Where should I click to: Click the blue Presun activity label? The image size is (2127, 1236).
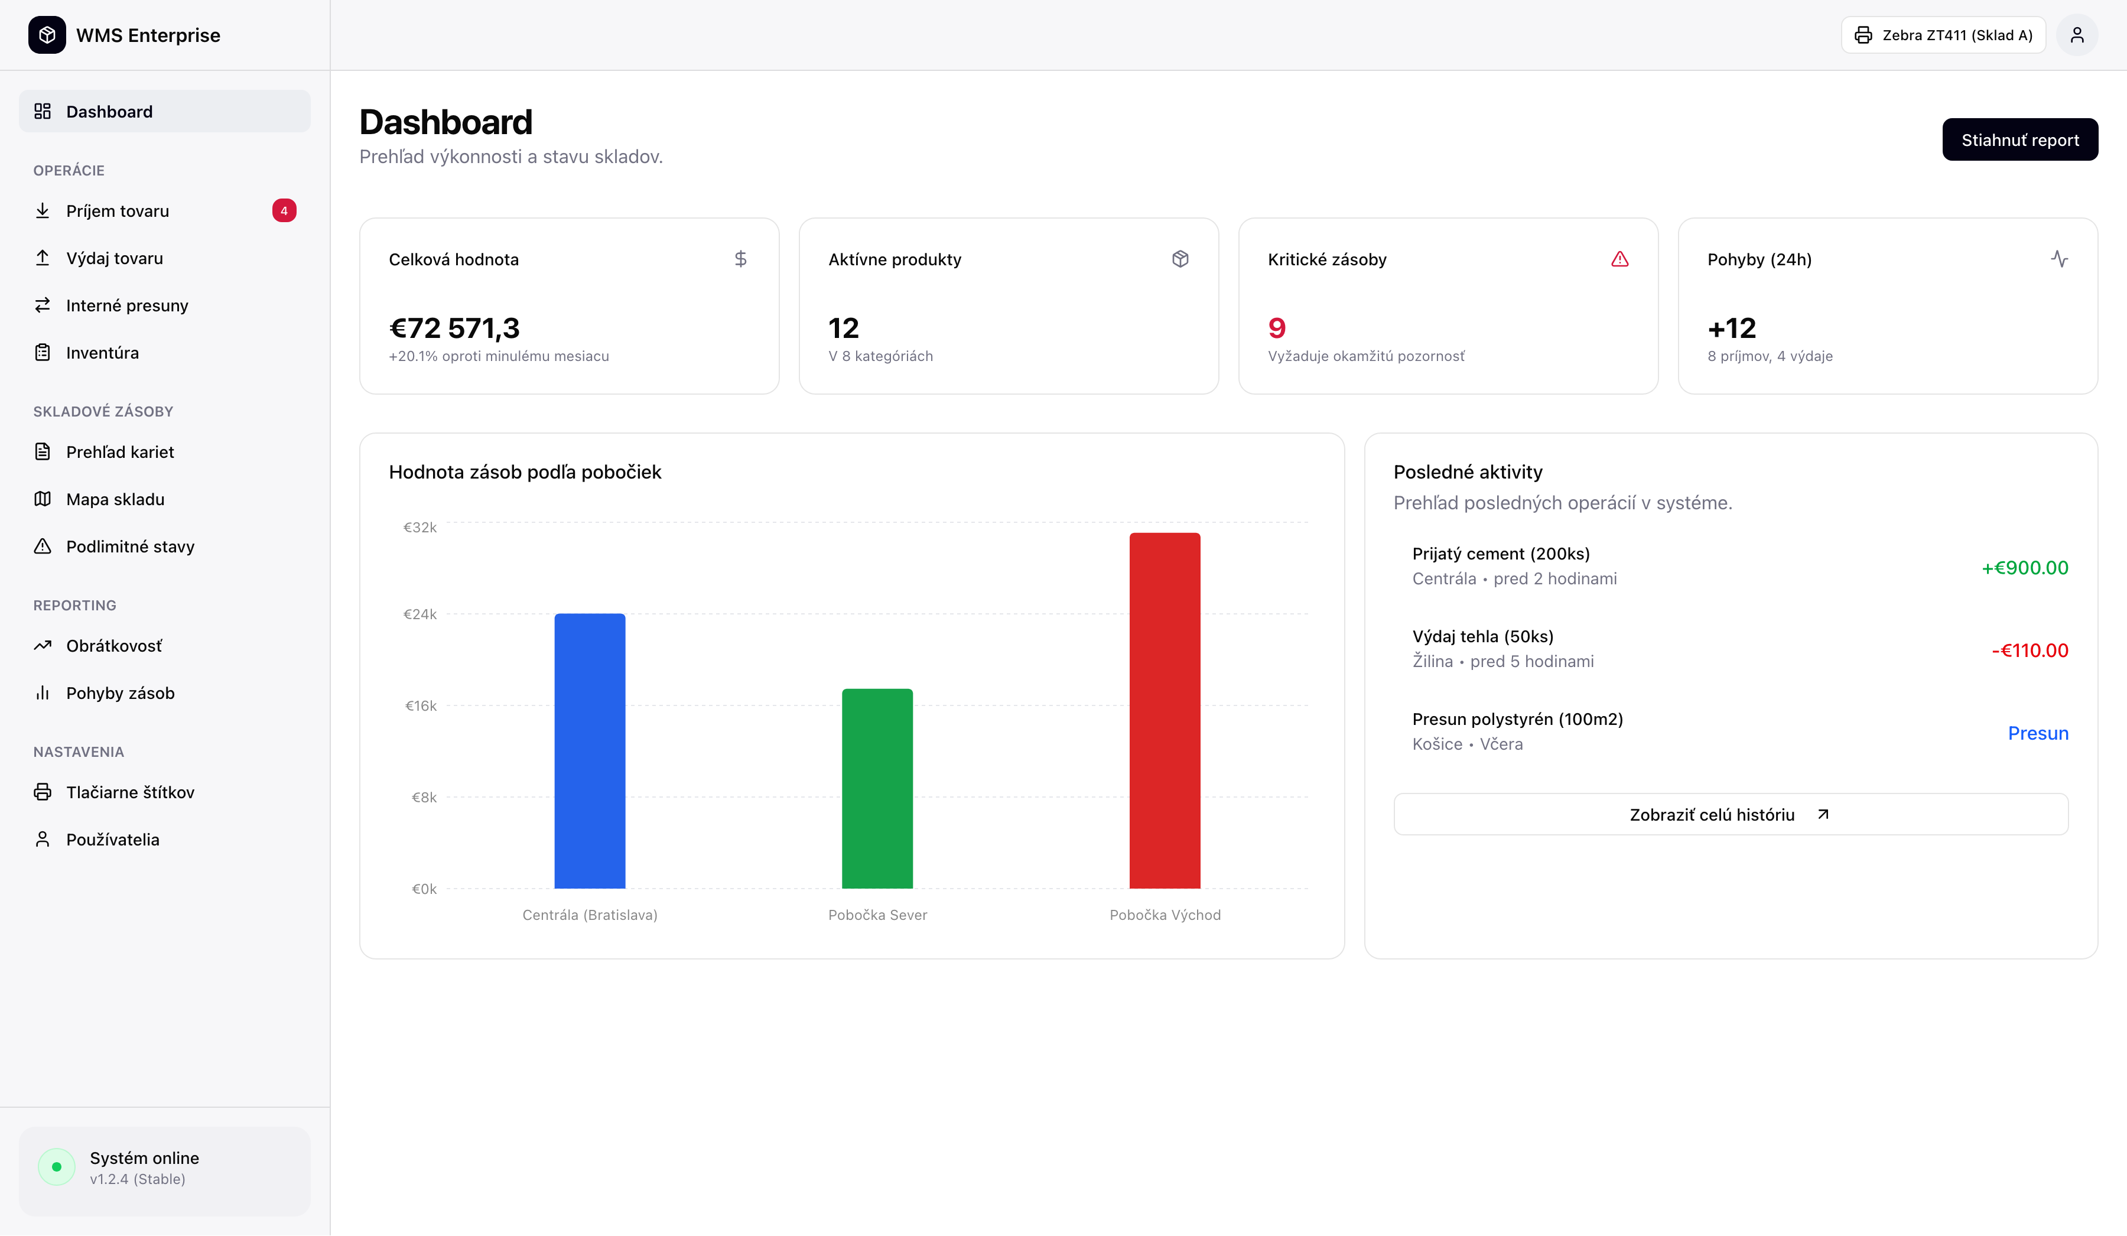[2038, 733]
